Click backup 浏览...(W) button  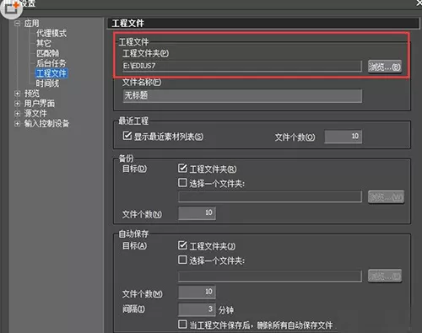click(x=386, y=197)
